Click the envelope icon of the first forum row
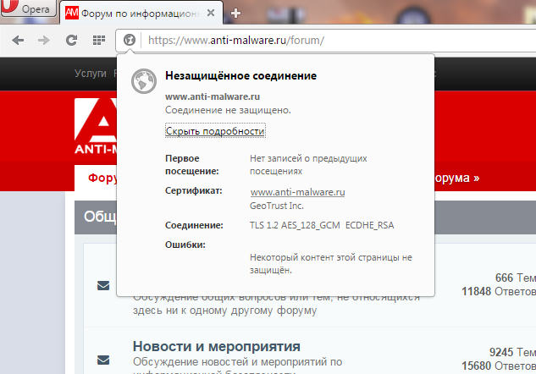This screenshot has height=374, width=536. 103,285
